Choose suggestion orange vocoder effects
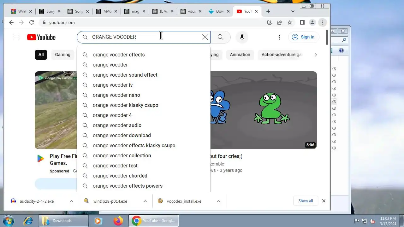Screen dimensions: 404x227 pos(144,55)
